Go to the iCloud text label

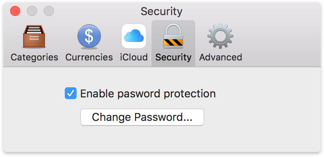(x=134, y=57)
